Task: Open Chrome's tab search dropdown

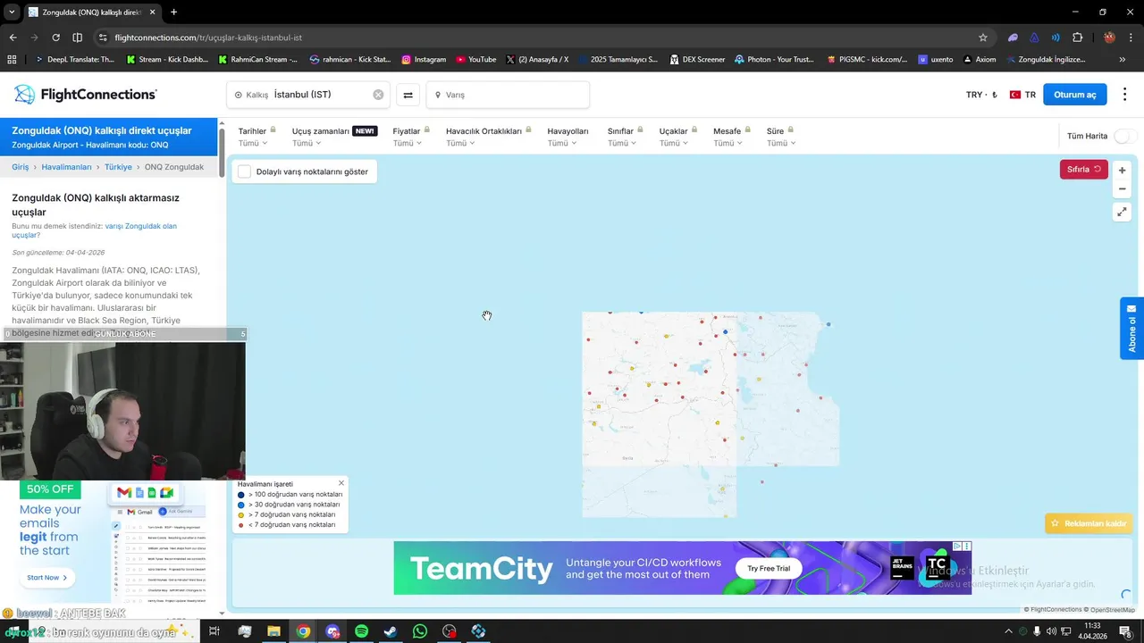Action: (x=12, y=13)
